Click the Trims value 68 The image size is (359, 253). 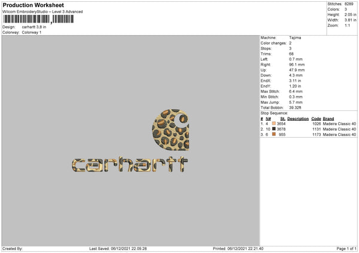[x=291, y=54]
